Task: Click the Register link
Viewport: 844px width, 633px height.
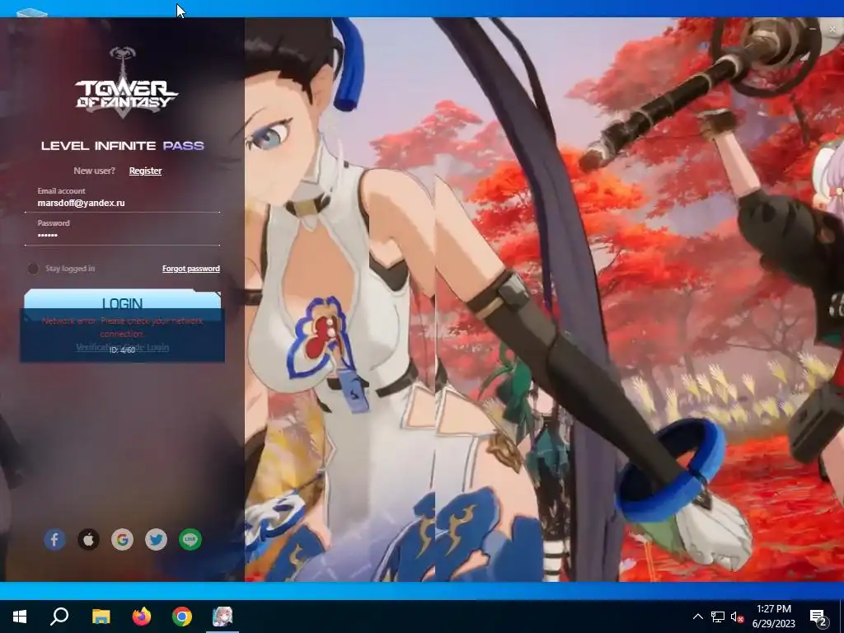Action: click(x=145, y=171)
